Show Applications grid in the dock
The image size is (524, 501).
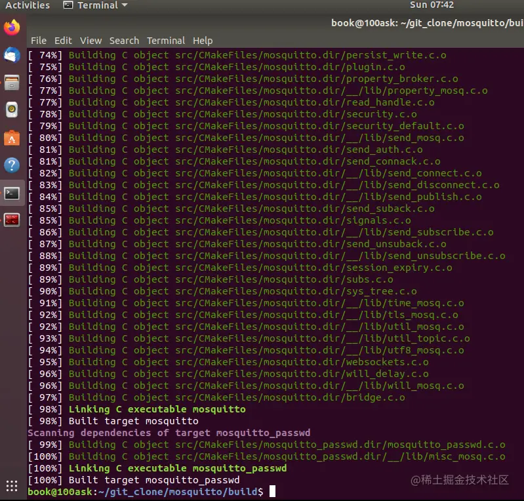pos(12,486)
